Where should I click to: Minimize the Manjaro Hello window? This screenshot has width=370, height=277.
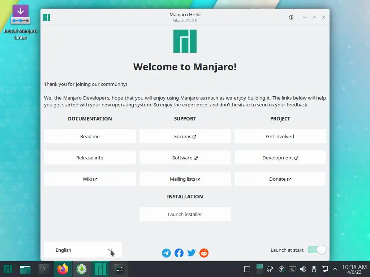[305, 17]
